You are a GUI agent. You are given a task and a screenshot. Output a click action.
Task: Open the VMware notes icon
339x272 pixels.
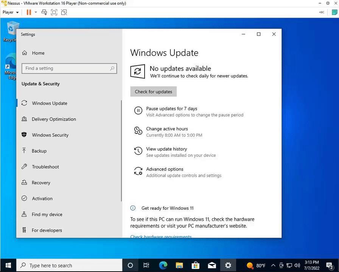334,12
